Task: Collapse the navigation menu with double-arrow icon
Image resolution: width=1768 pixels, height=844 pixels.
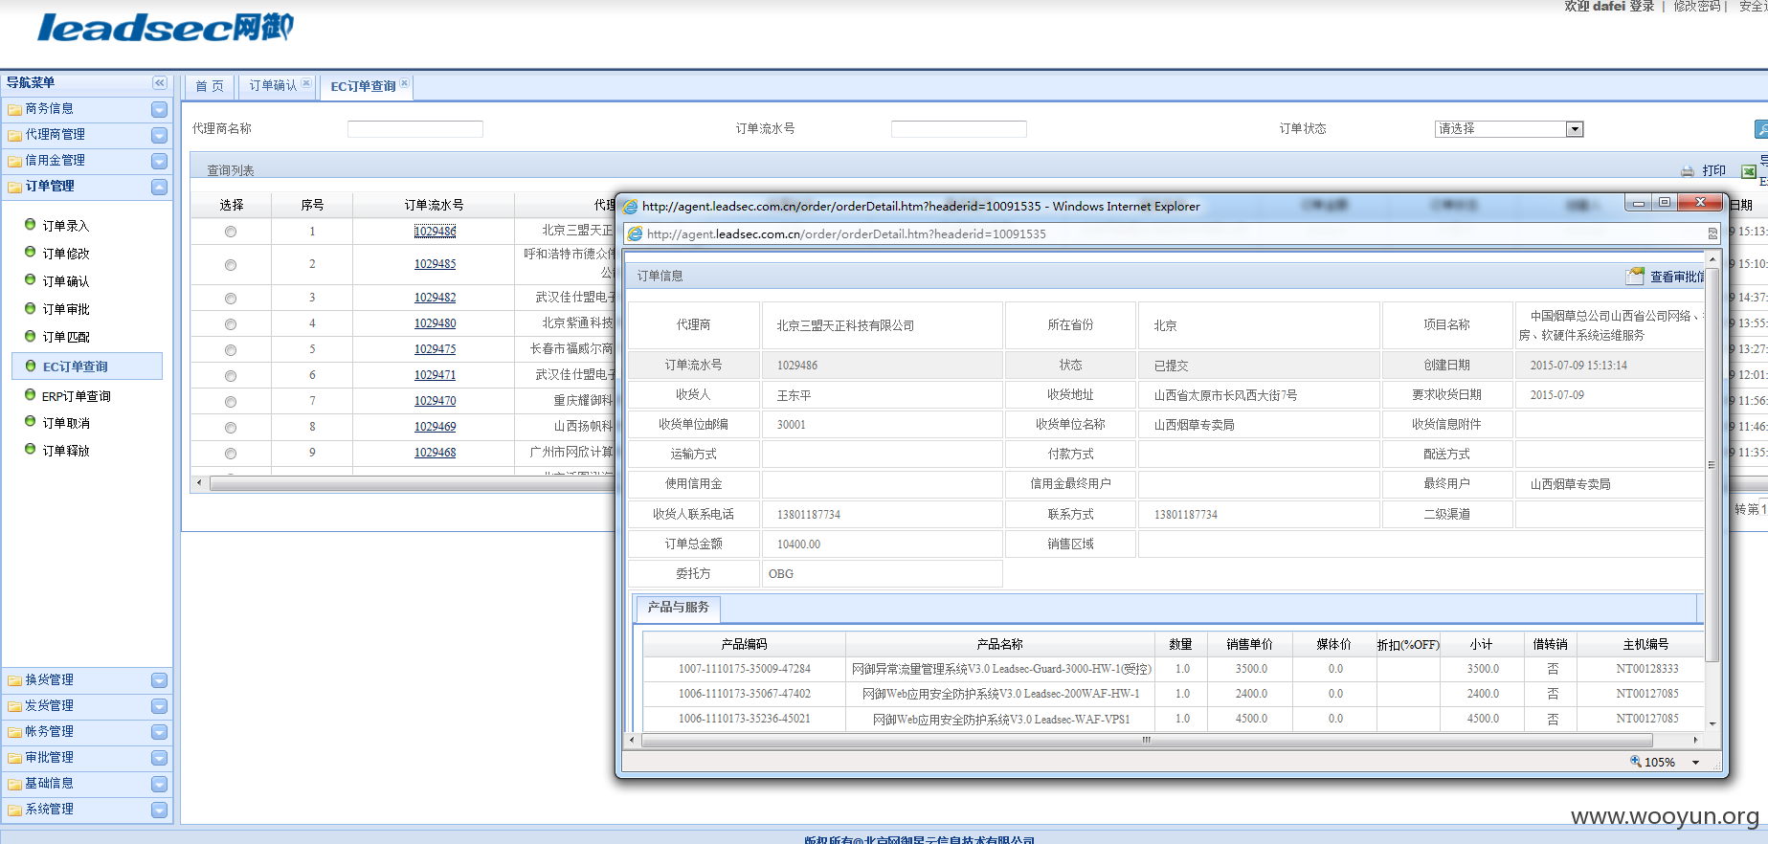Action: pos(159,83)
